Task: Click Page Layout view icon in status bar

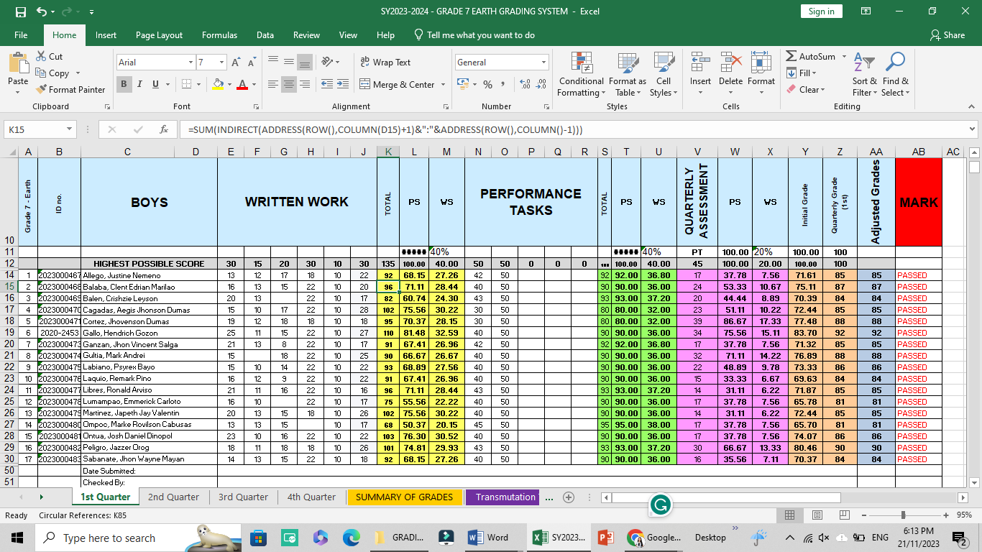Action: (x=817, y=515)
